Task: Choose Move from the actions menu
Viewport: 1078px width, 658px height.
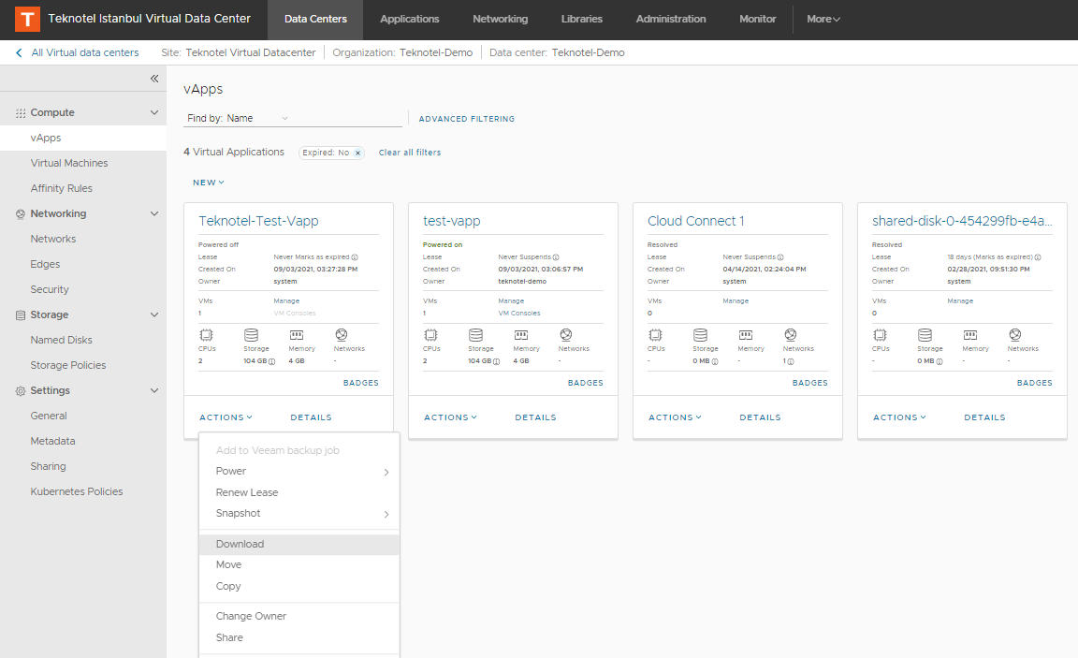Action: tap(299, 565)
